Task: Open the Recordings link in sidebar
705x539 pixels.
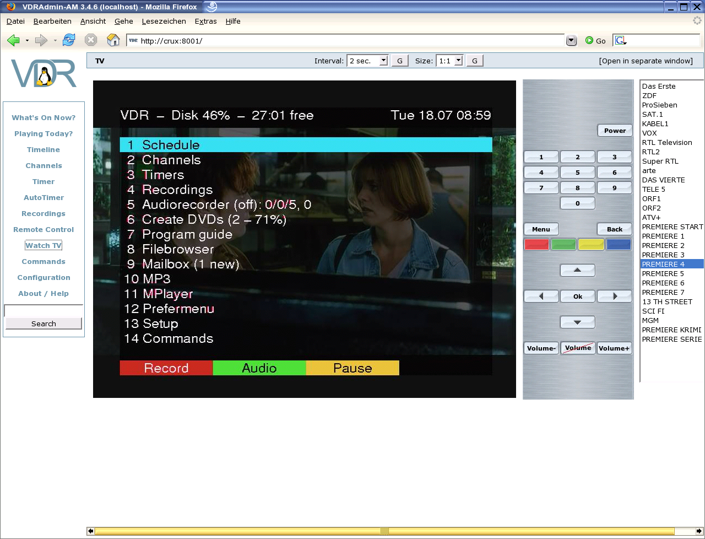Action: (x=44, y=213)
